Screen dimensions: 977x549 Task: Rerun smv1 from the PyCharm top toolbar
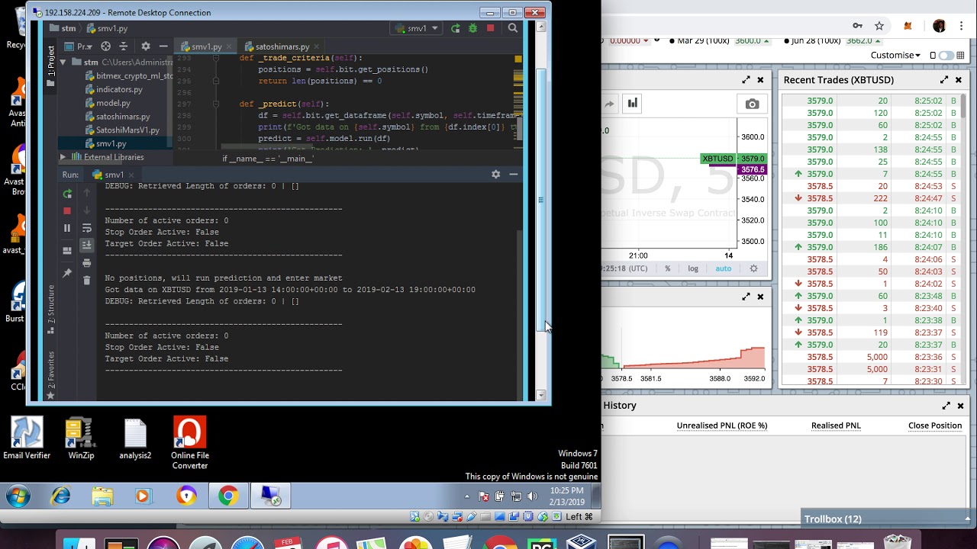point(456,28)
